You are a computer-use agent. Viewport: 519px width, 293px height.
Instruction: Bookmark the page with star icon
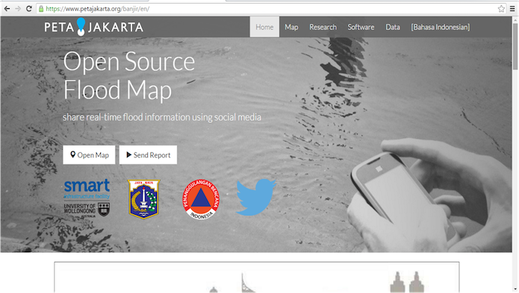point(501,9)
